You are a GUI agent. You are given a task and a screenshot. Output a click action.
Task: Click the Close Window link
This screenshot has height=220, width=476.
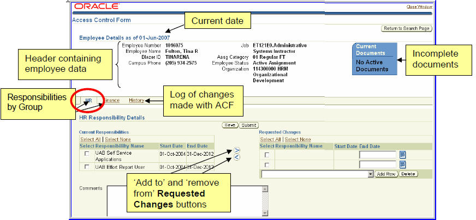tap(420, 7)
